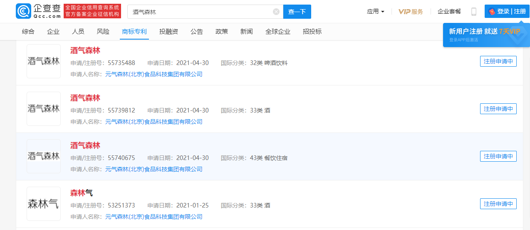This screenshot has height=230, width=530.
Task: Open the mobile app phone icon
Action: coord(473,12)
